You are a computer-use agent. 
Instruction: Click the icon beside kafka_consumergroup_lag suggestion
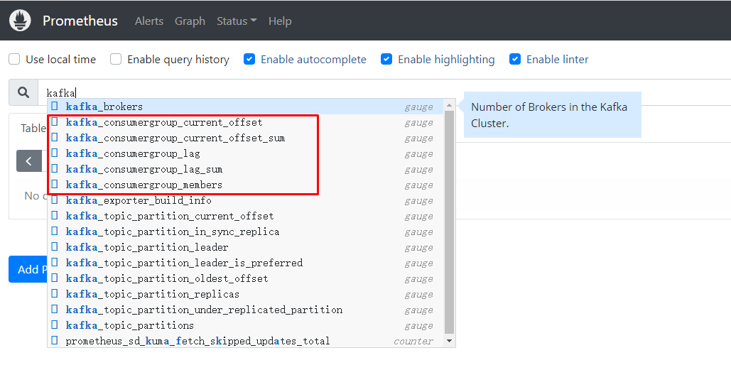point(55,153)
